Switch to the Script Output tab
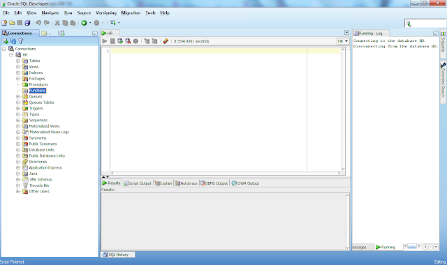 138,183
